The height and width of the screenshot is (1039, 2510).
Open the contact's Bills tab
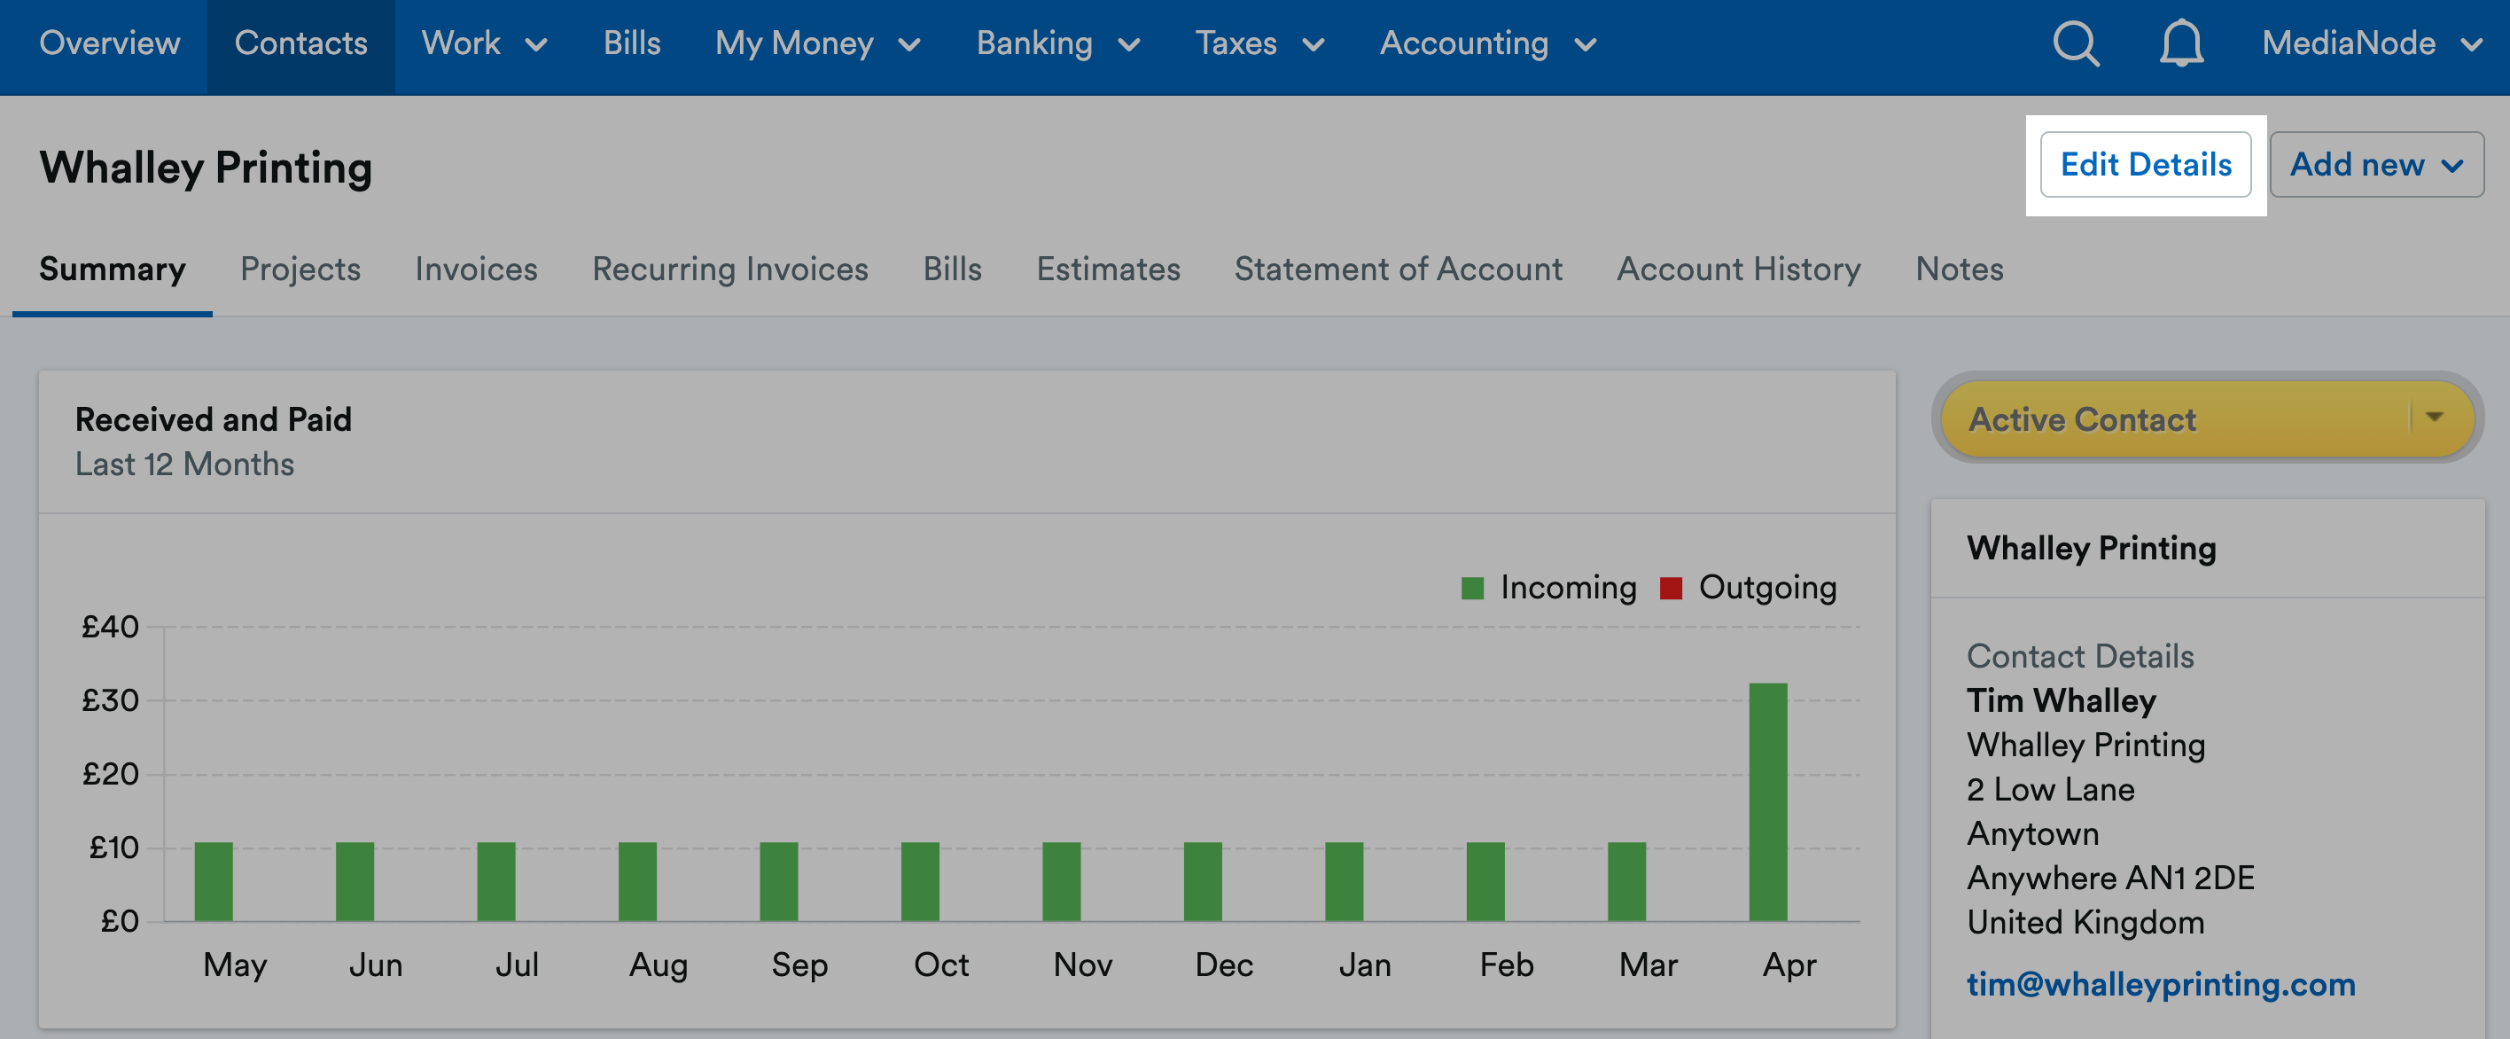coord(952,269)
